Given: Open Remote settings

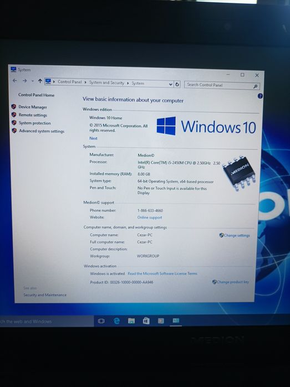Looking at the screenshot, I should (x=33, y=115).
